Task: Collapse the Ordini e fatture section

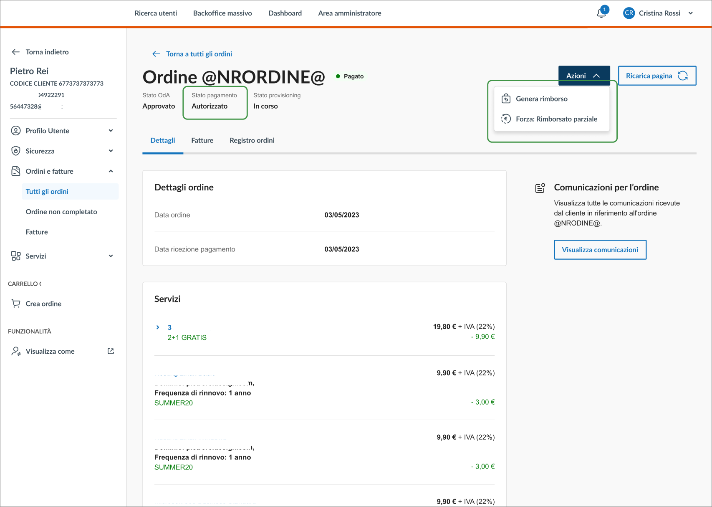Action: click(111, 171)
